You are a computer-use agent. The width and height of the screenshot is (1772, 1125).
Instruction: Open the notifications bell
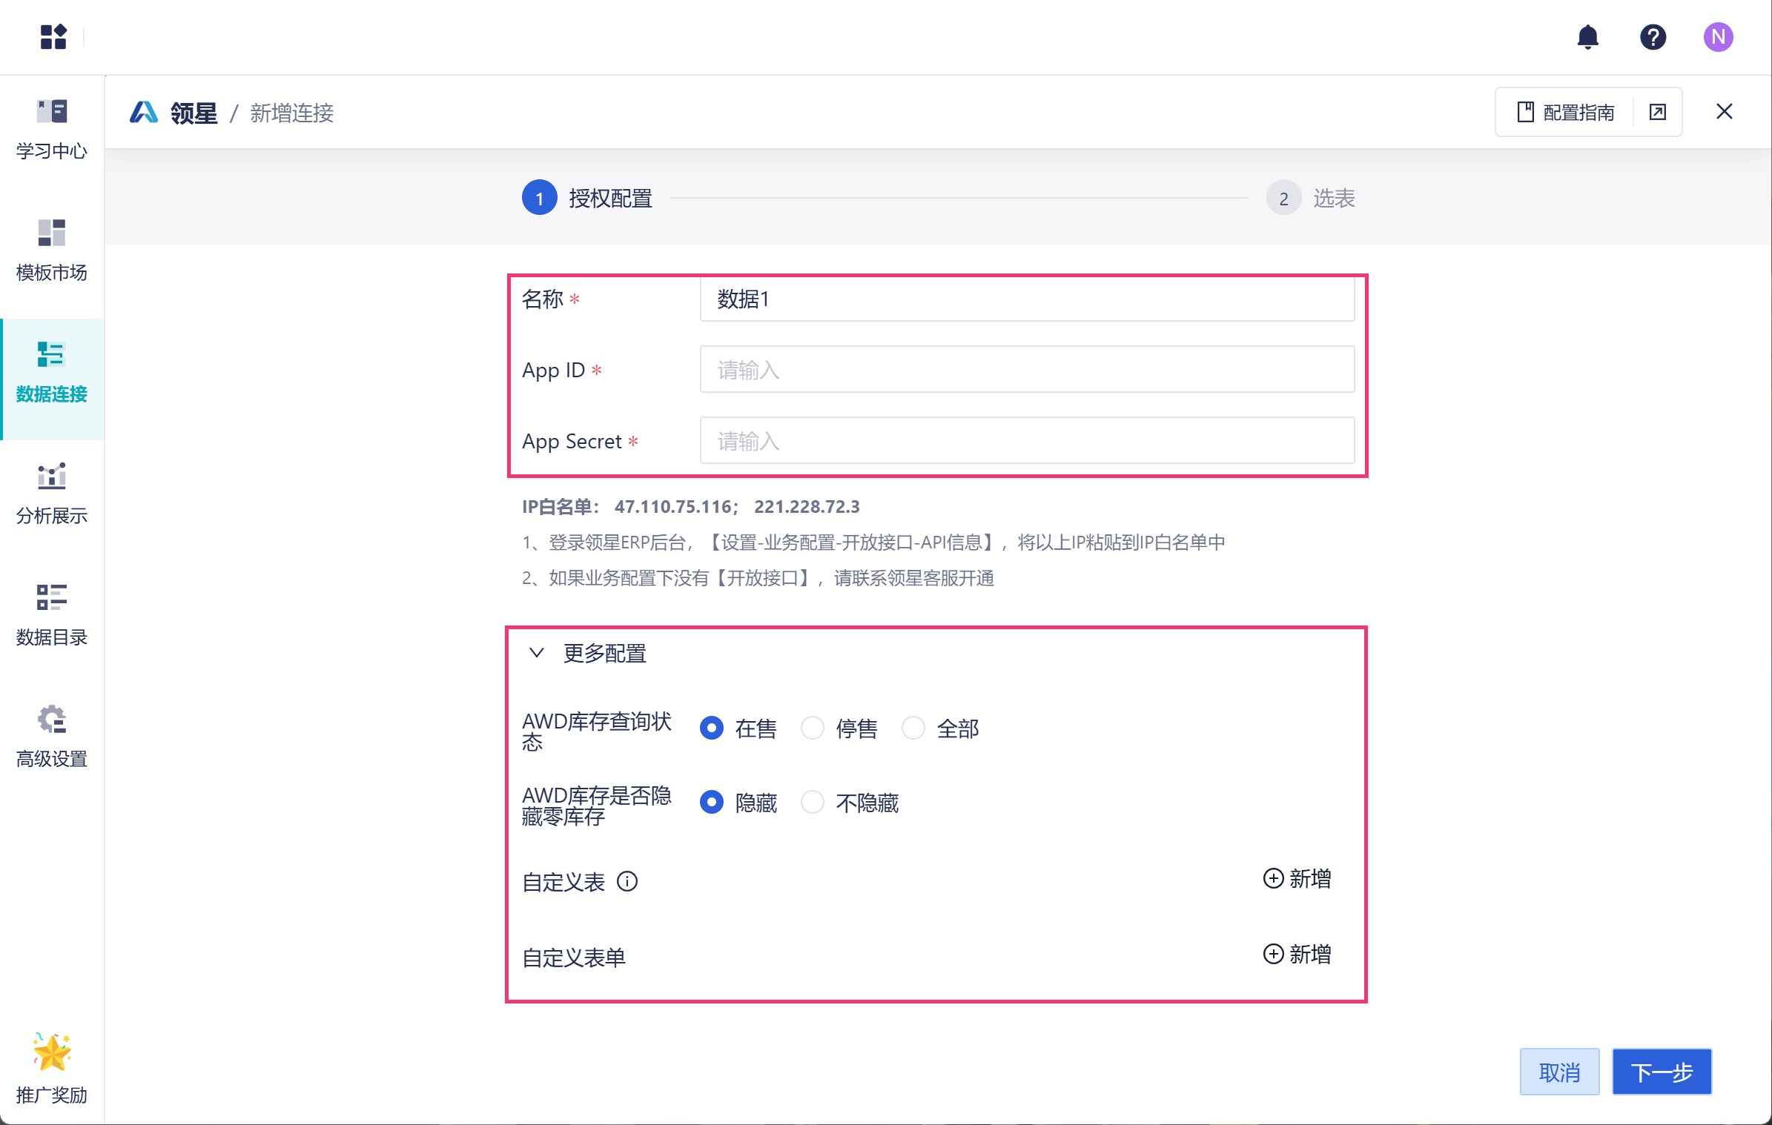(1587, 37)
